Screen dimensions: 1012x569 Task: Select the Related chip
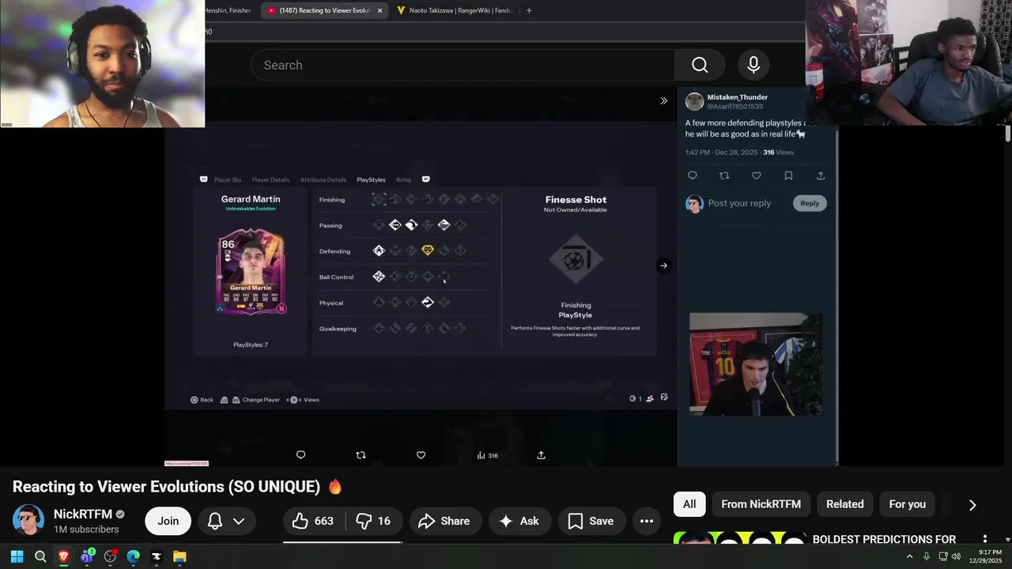coord(844,504)
